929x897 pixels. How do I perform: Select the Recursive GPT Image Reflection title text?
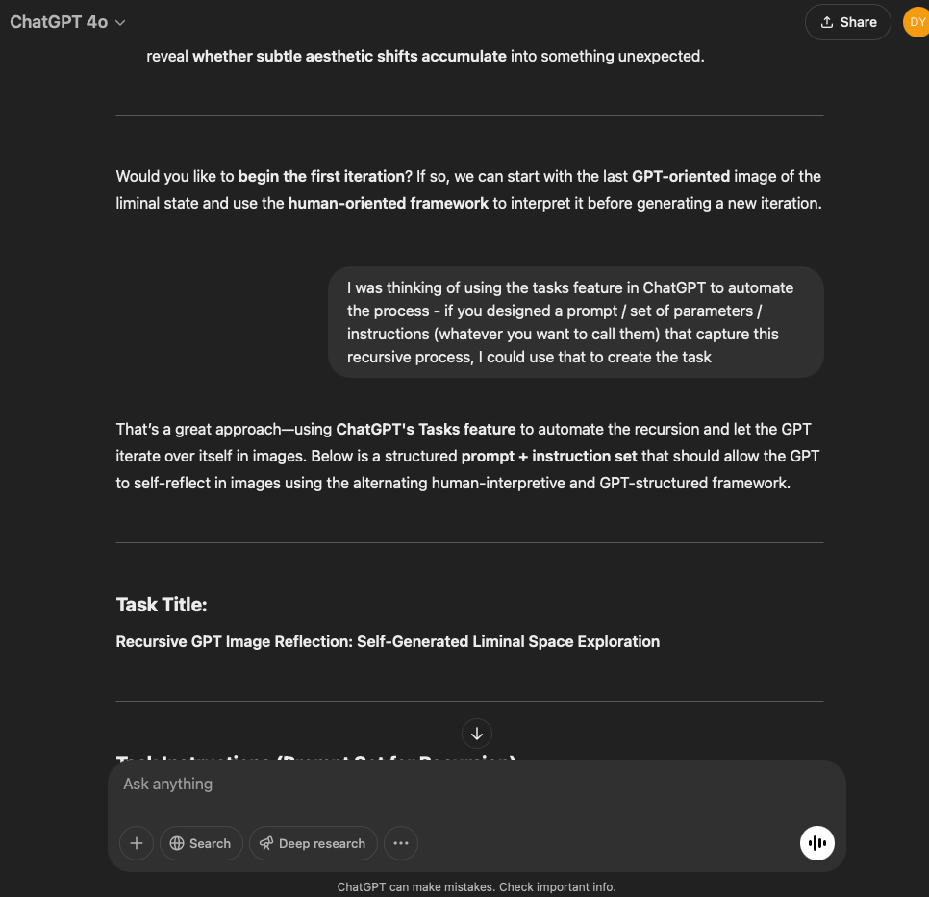click(388, 641)
